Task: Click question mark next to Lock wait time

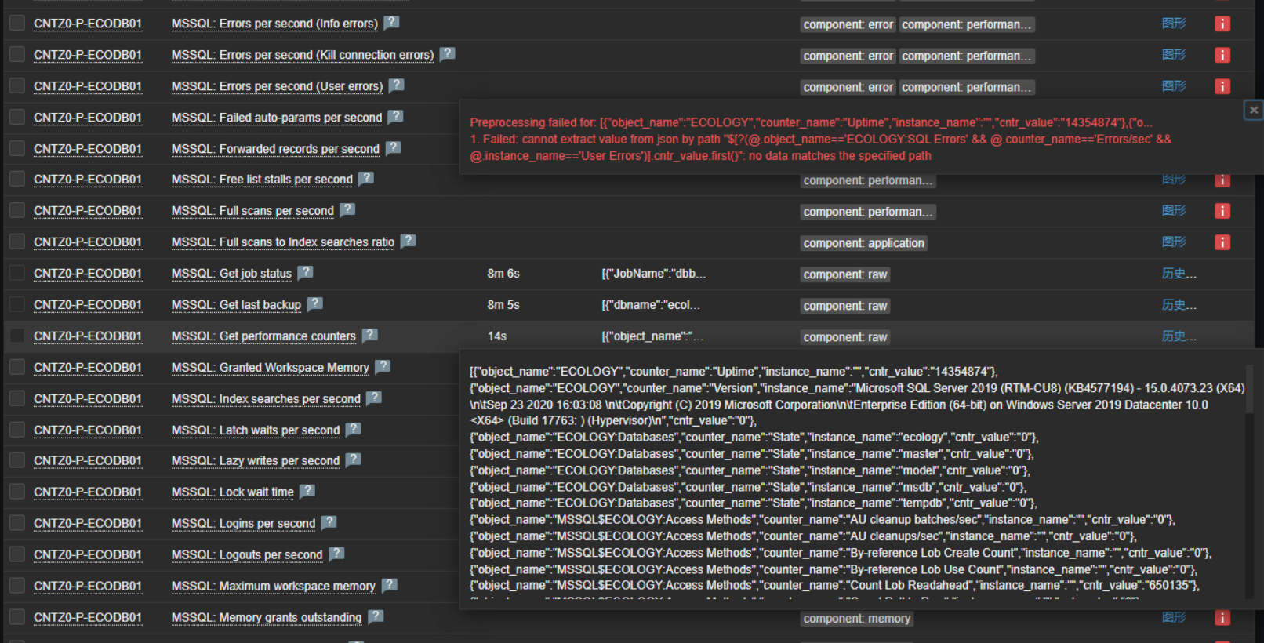Action: point(307,491)
